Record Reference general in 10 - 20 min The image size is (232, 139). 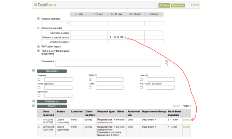135,33
